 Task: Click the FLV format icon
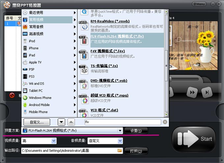click(84, 40)
